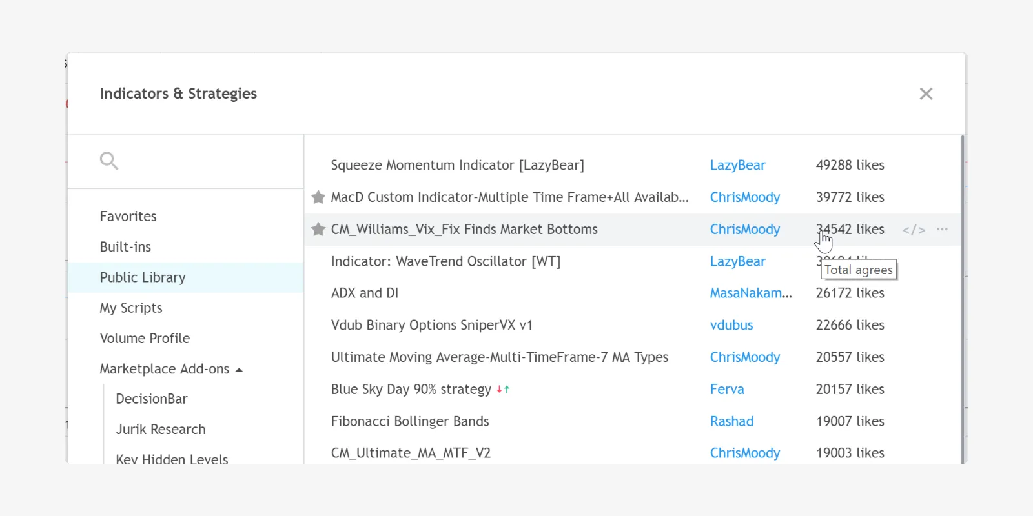Switch to Built-ins category
Screen dimensions: 1033x516
tap(125, 247)
